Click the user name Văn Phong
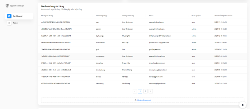The height and width of the screenshot is (109, 250). point(126,84)
